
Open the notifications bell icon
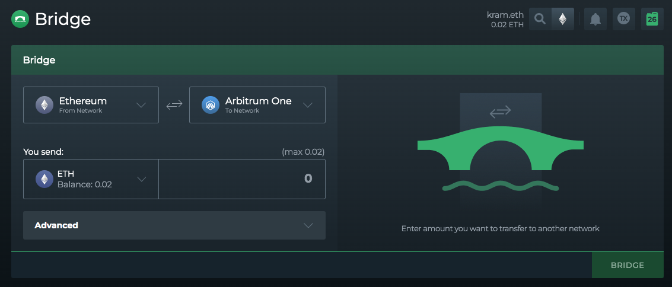click(x=595, y=20)
